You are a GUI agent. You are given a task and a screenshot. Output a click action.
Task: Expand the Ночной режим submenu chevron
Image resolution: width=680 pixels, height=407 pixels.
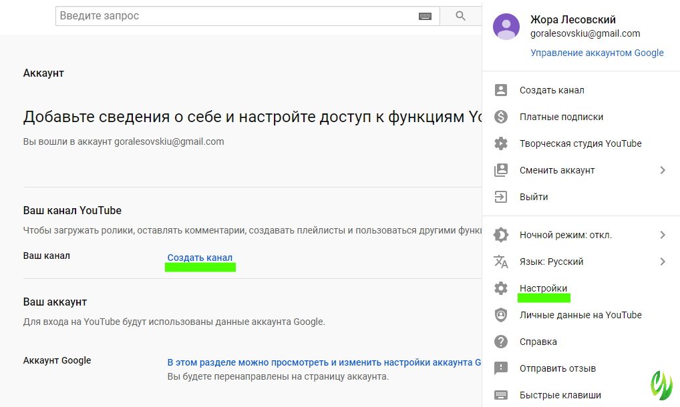tap(662, 235)
